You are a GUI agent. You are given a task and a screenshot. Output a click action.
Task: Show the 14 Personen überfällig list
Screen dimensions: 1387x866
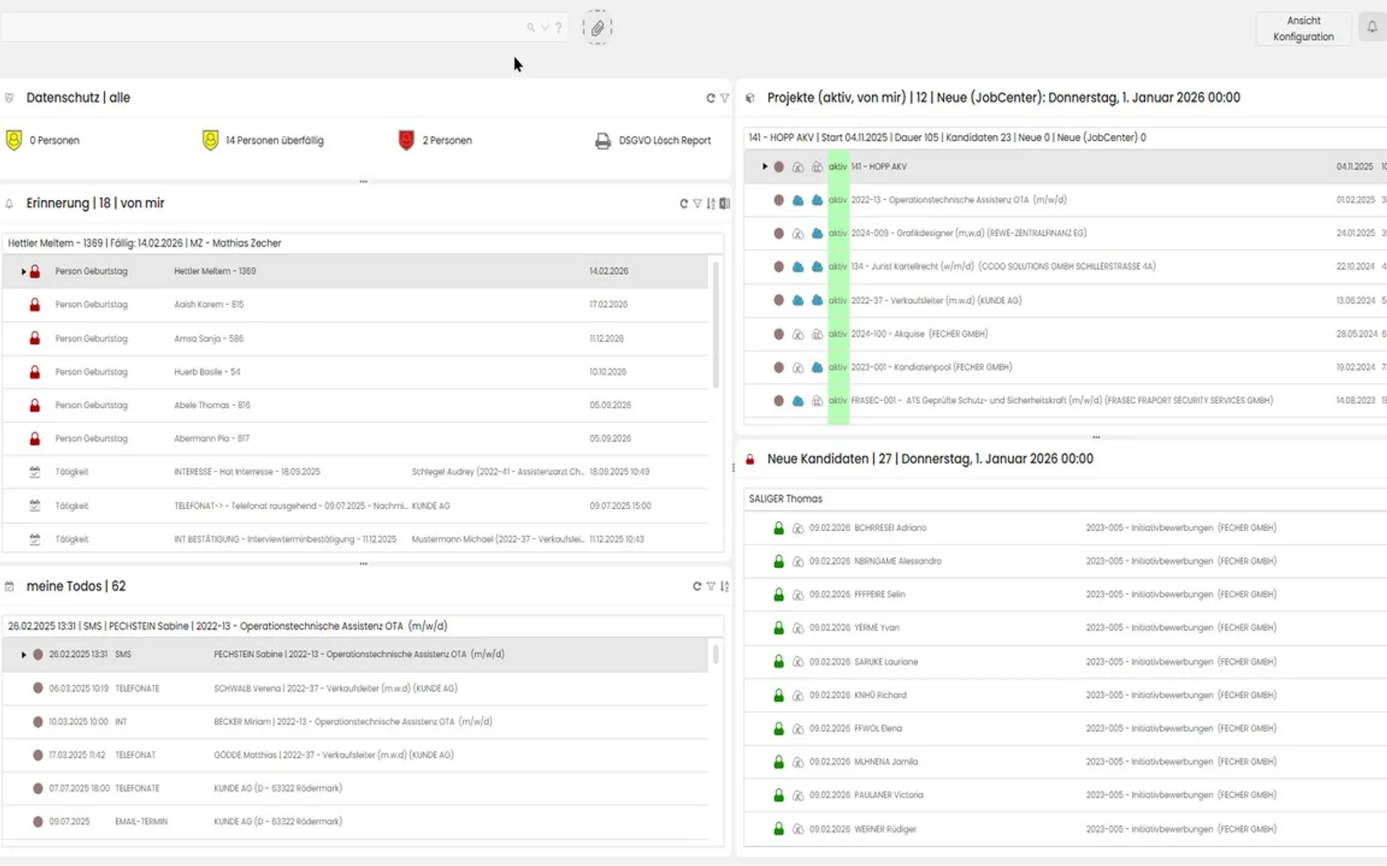point(263,140)
